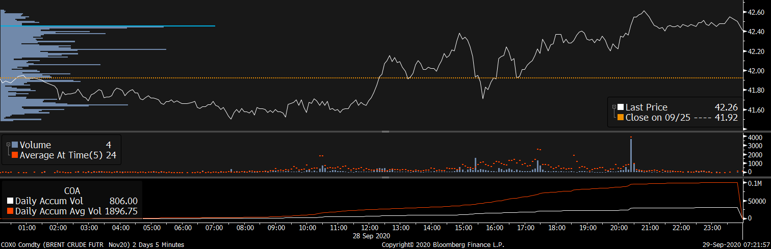771x249 pixels.
Task: Click the Daily Accum Avg Vol label
Action: point(59,211)
